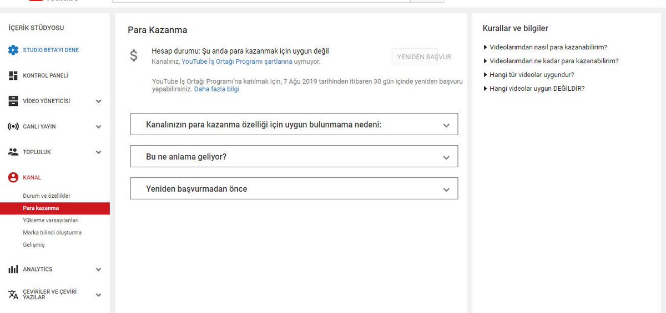The height and width of the screenshot is (313, 666).
Task: Select Para kazanma submenu
Action: pos(55,208)
